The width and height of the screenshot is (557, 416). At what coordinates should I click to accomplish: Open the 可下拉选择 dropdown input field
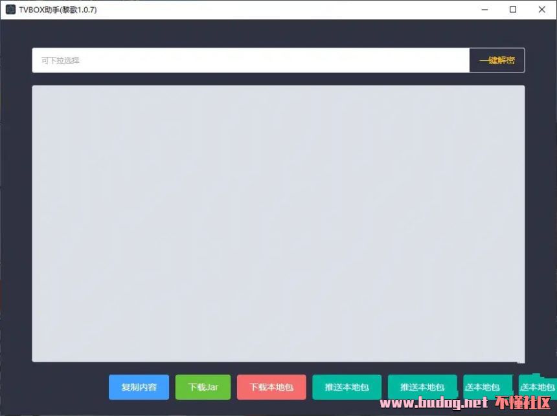tap(251, 60)
